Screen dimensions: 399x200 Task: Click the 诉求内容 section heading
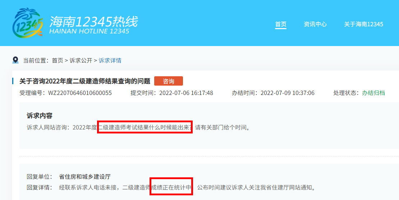coord(40,115)
